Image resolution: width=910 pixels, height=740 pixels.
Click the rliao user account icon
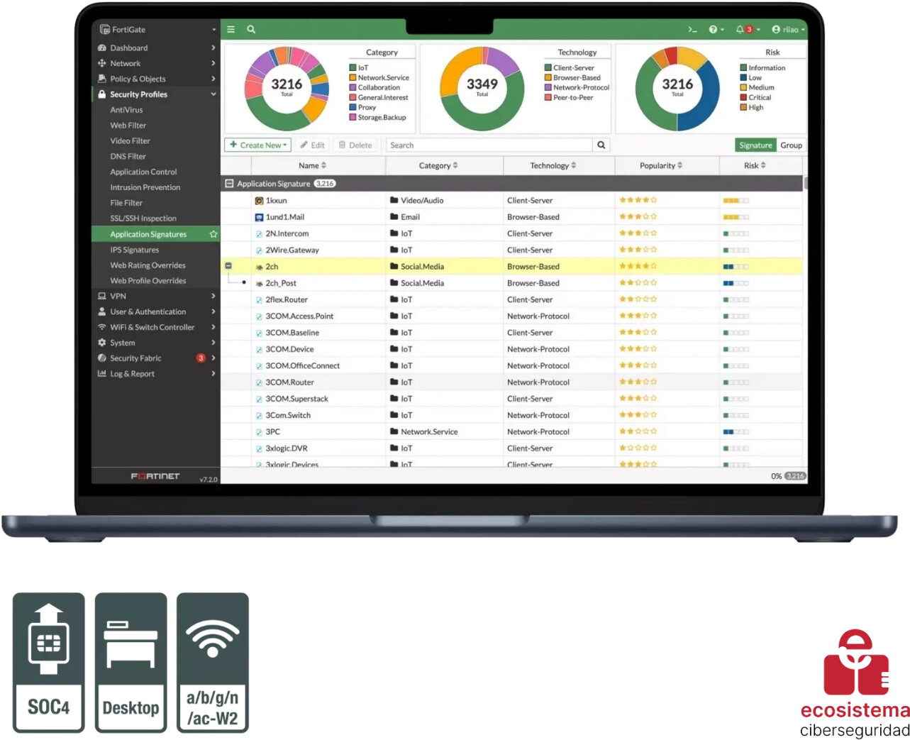click(x=776, y=30)
